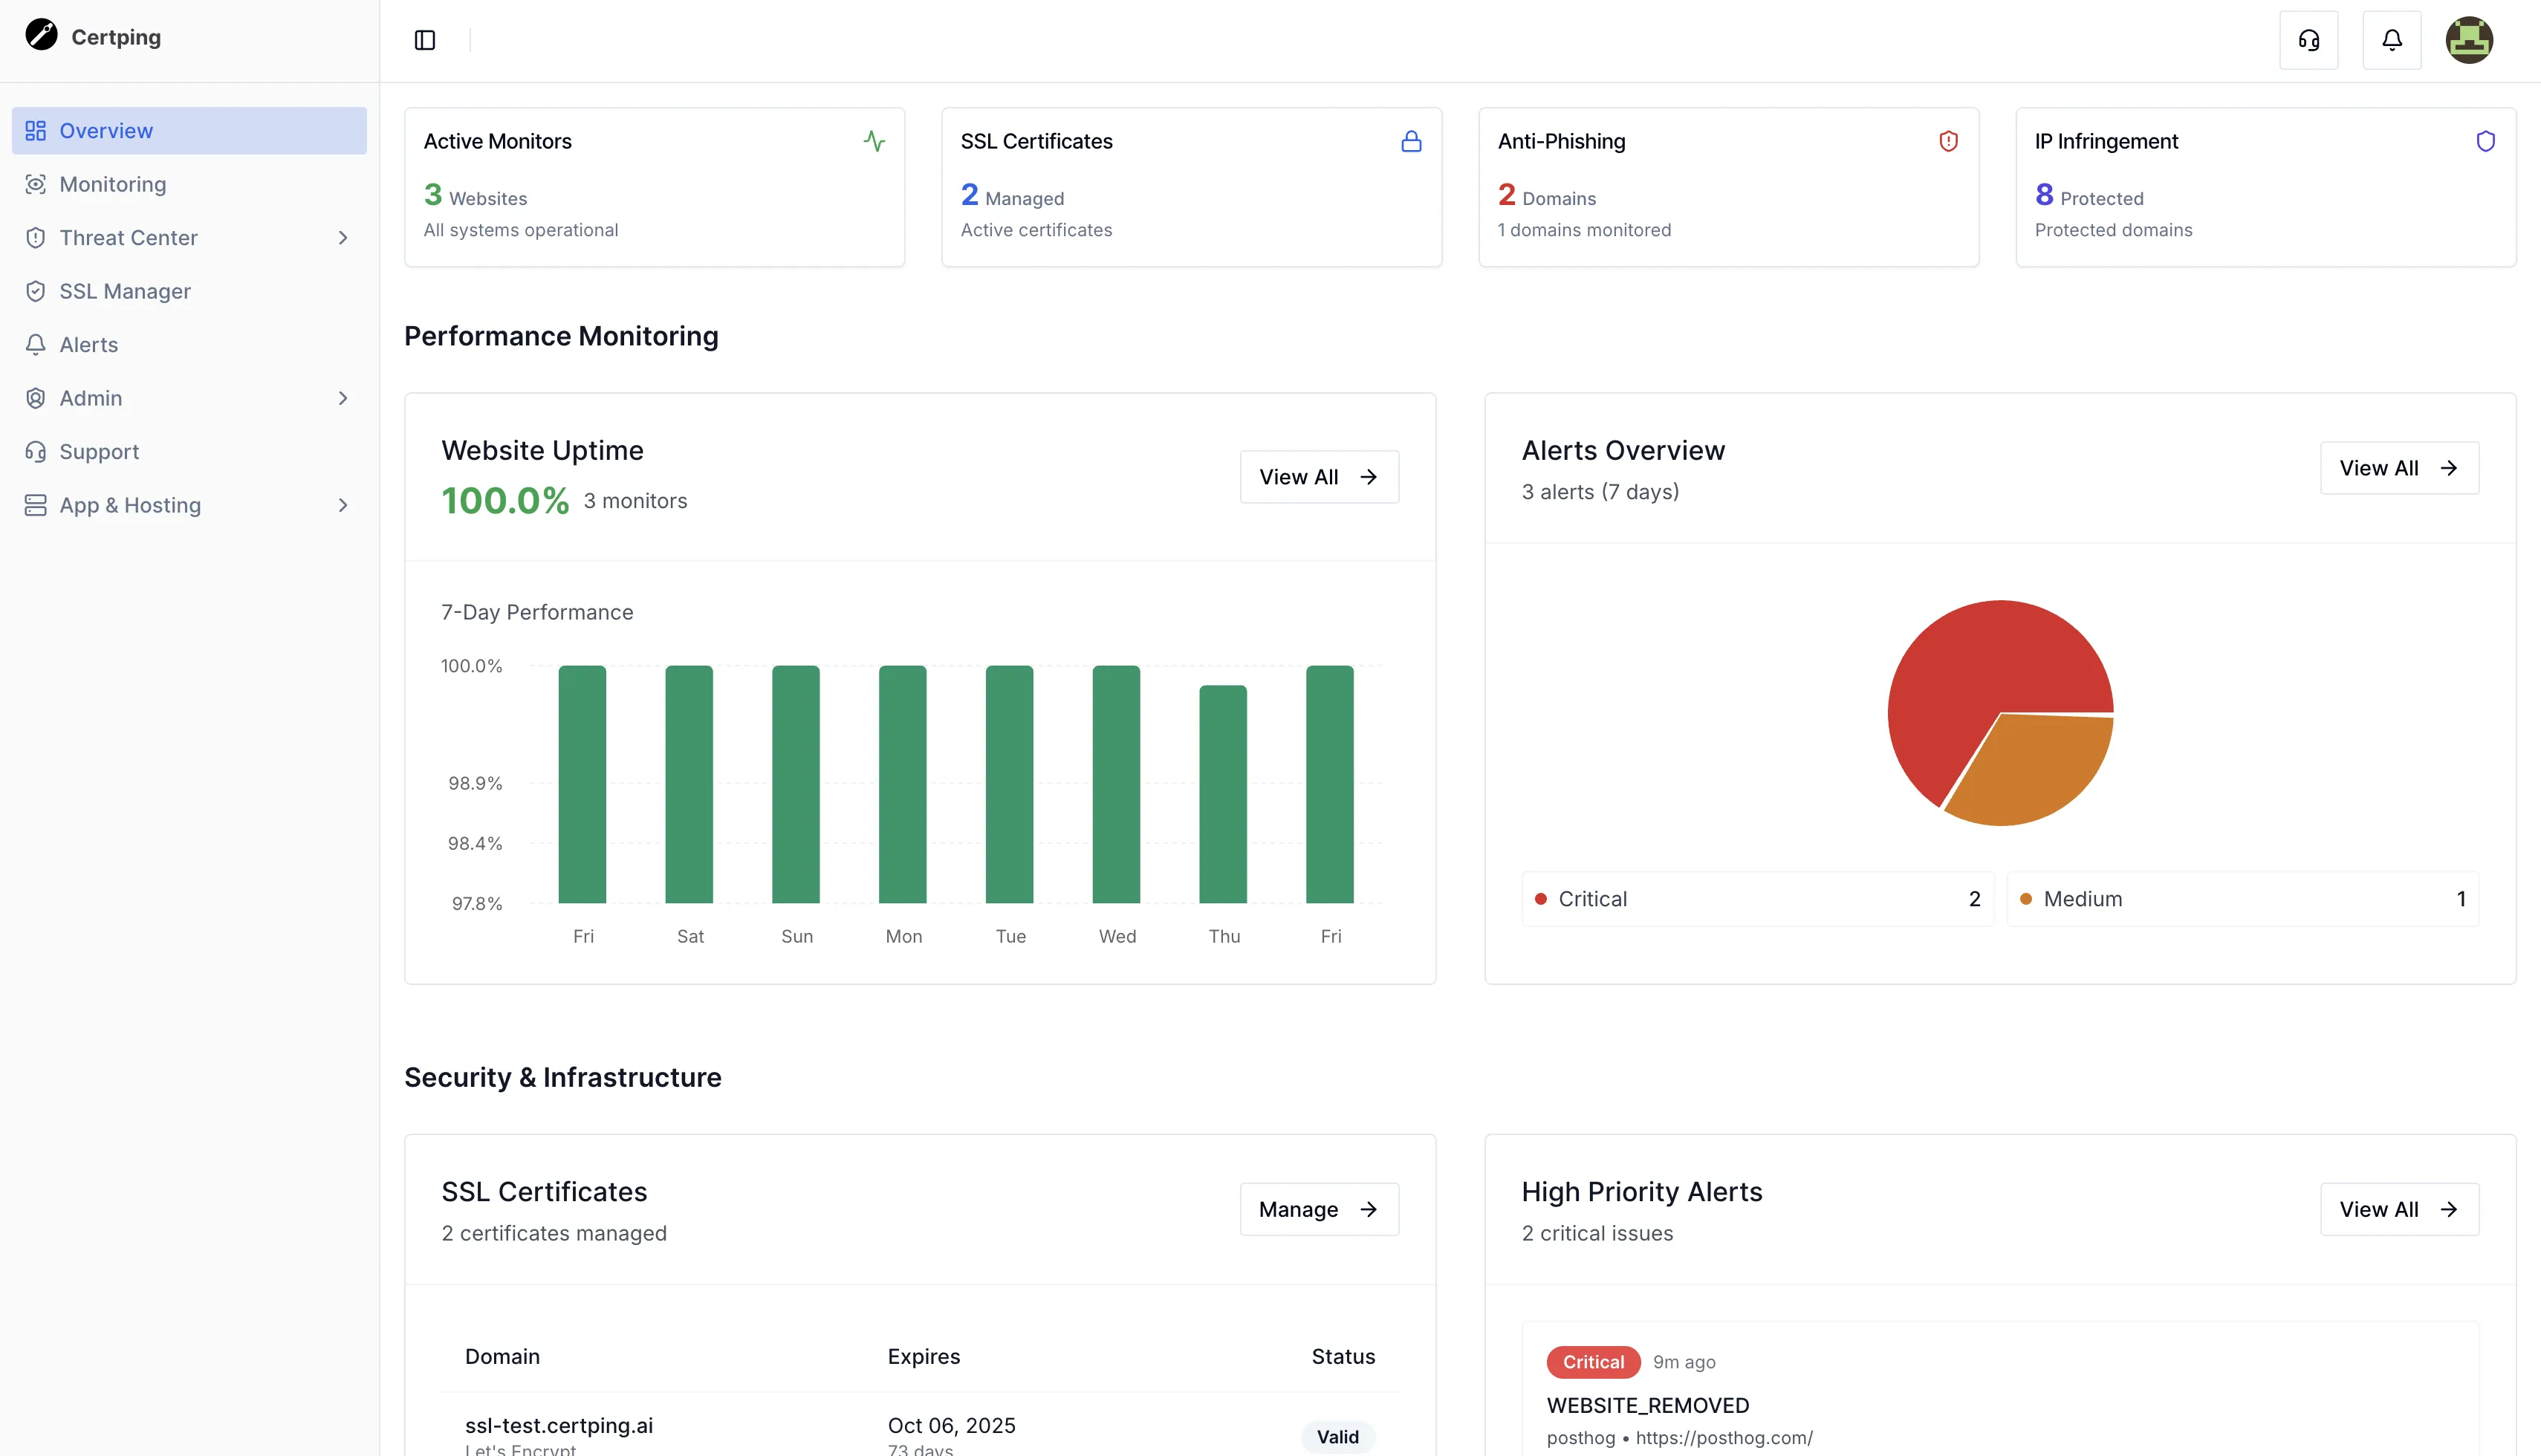Go to the Monitoring page
This screenshot has width=2541, height=1456.
(113, 184)
